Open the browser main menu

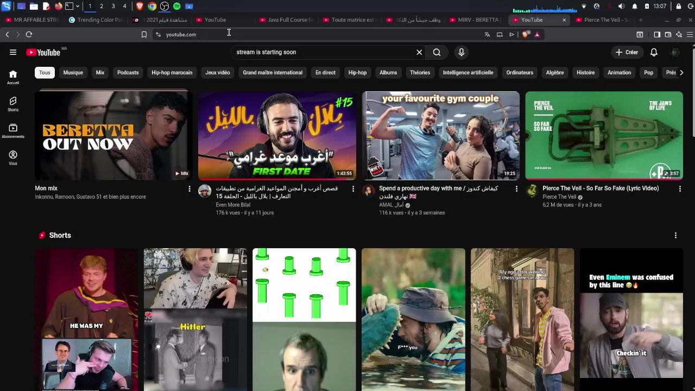pyautogui.click(x=690, y=34)
